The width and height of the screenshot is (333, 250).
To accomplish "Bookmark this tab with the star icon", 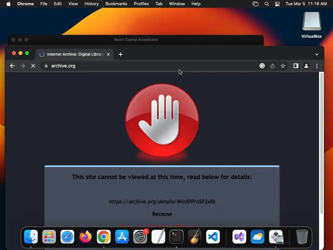I will coord(283,66).
